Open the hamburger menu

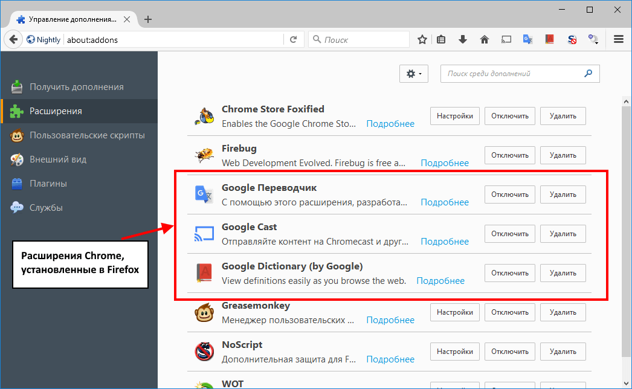pyautogui.click(x=618, y=39)
